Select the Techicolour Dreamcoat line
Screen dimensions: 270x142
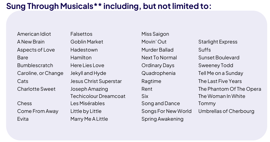(98, 96)
